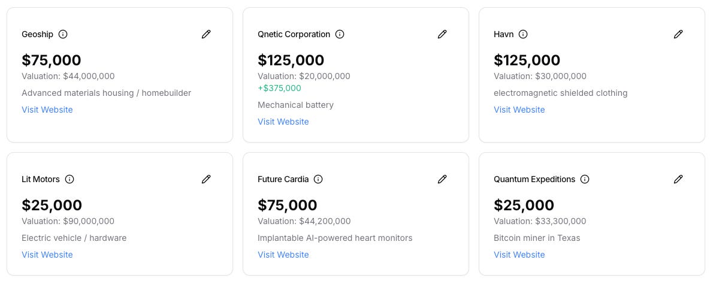Click Visit Website under Lit Motors
Viewport: 713px width, 281px height.
(47, 255)
